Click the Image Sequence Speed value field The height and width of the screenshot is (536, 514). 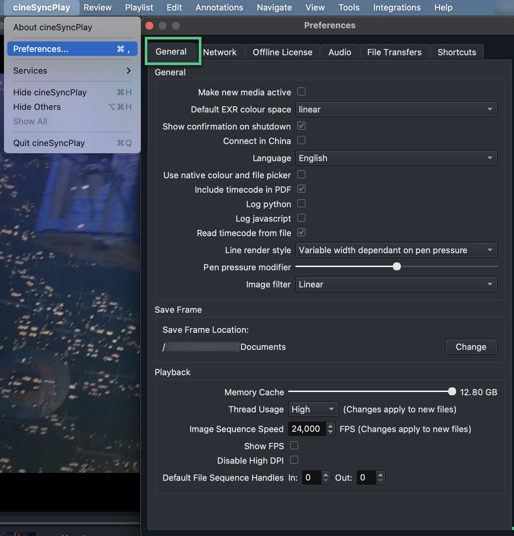point(307,429)
